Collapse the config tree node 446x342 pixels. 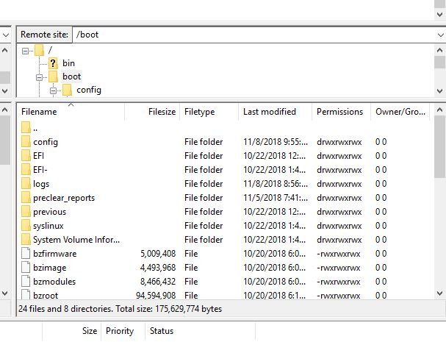pyautogui.click(x=53, y=90)
